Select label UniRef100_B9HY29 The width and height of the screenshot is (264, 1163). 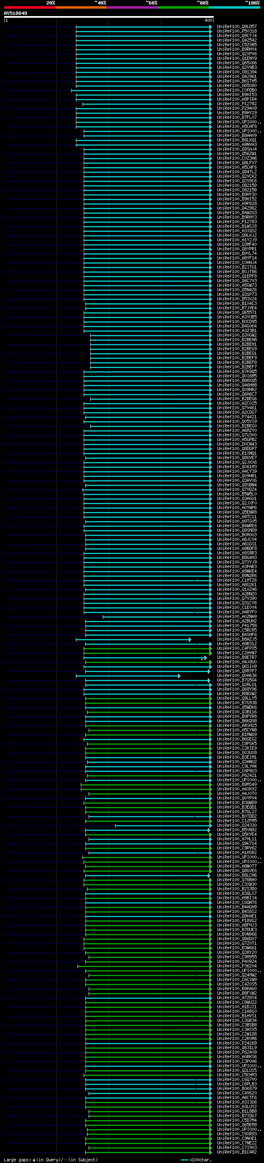(x=236, y=113)
